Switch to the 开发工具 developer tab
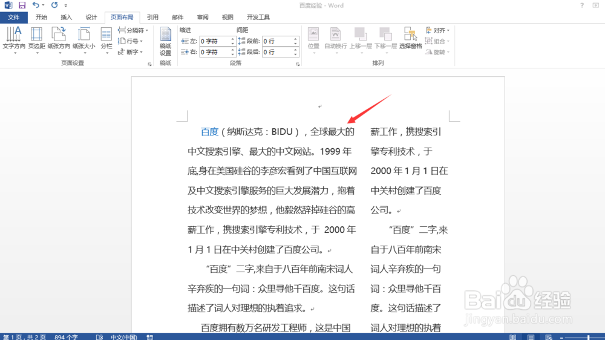The height and width of the screenshot is (340, 605). (258, 18)
